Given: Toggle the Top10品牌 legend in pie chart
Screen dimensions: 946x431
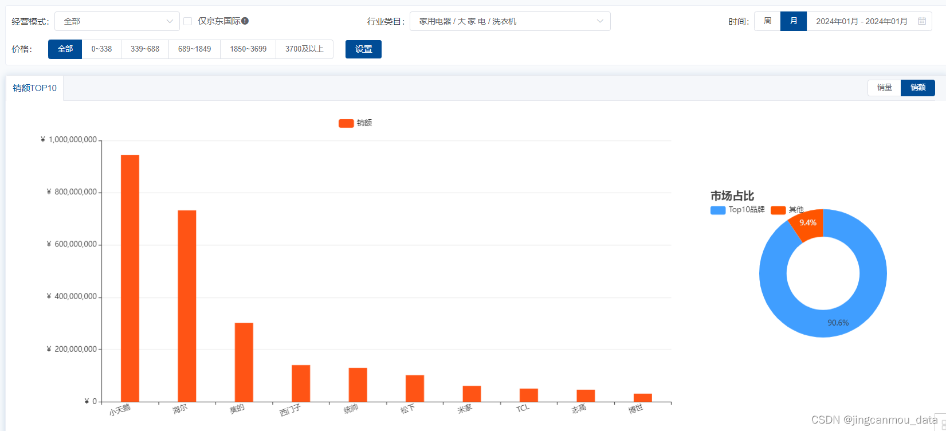Looking at the screenshot, I should click(x=737, y=210).
